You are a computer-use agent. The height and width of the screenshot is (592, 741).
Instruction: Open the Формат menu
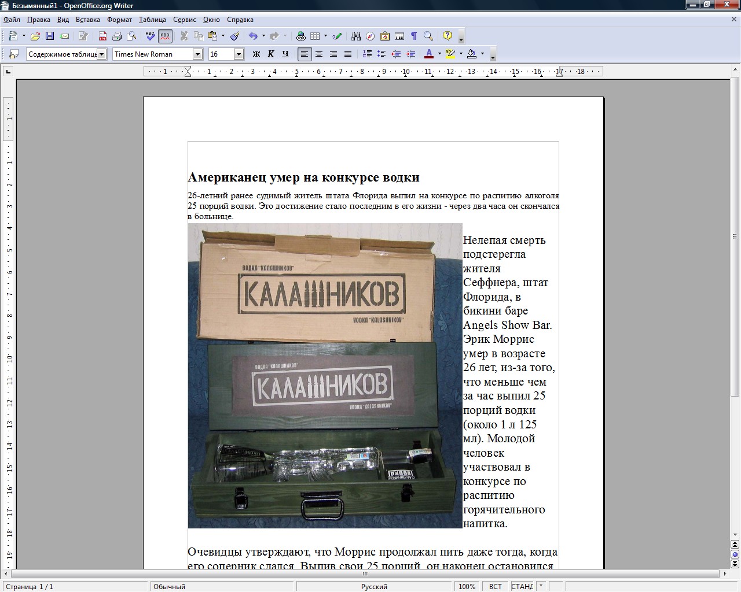119,20
